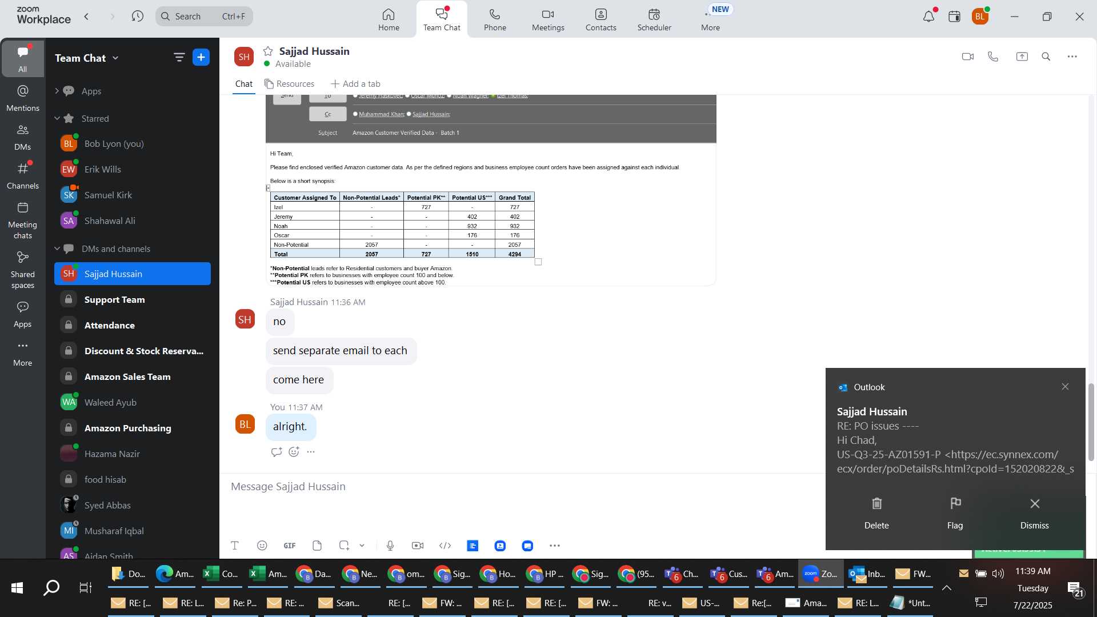Image resolution: width=1097 pixels, height=617 pixels.
Task: Open the email screenshot image in chat
Action: tap(491, 190)
